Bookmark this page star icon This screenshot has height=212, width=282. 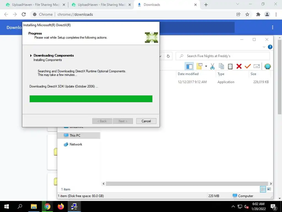tap(247, 14)
